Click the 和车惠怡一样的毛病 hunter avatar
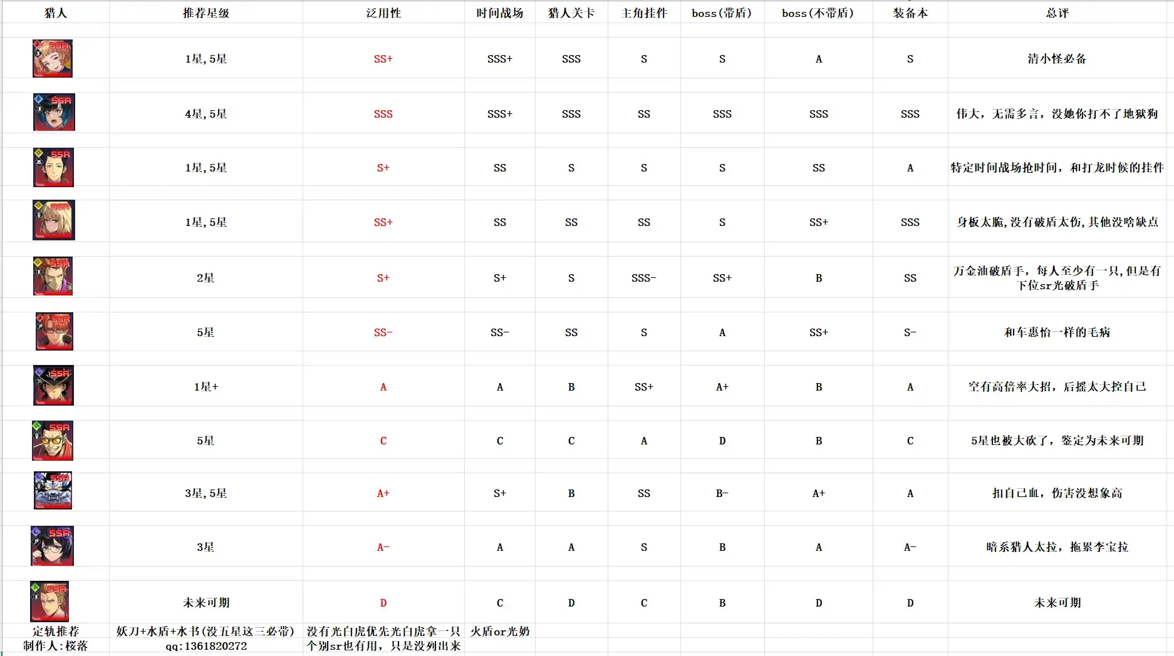 click(55, 331)
